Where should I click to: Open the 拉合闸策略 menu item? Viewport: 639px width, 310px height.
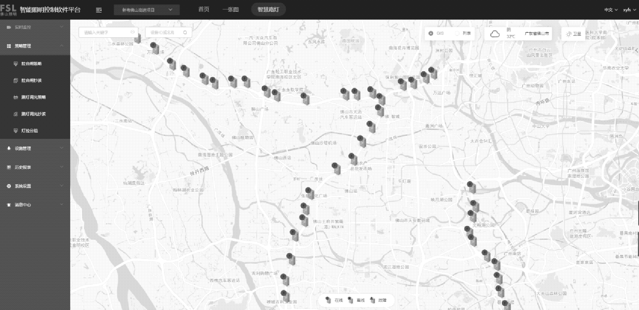(31, 64)
